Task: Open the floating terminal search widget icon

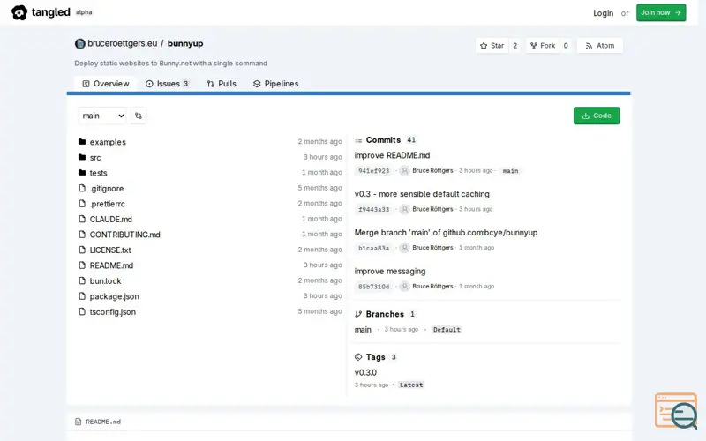Action: tap(676, 411)
